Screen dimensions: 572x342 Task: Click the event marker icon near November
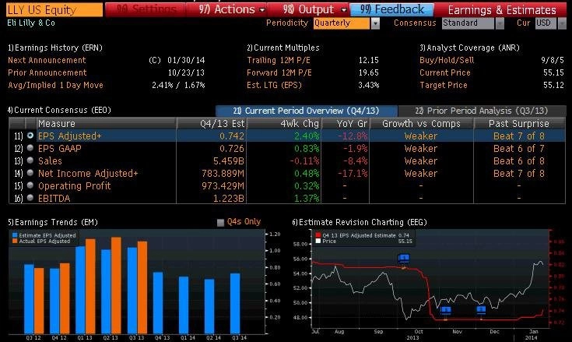[445, 311]
